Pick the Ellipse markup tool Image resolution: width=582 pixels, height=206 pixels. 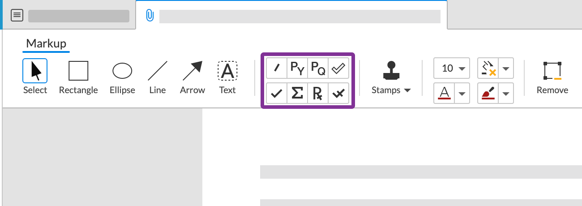122,77
